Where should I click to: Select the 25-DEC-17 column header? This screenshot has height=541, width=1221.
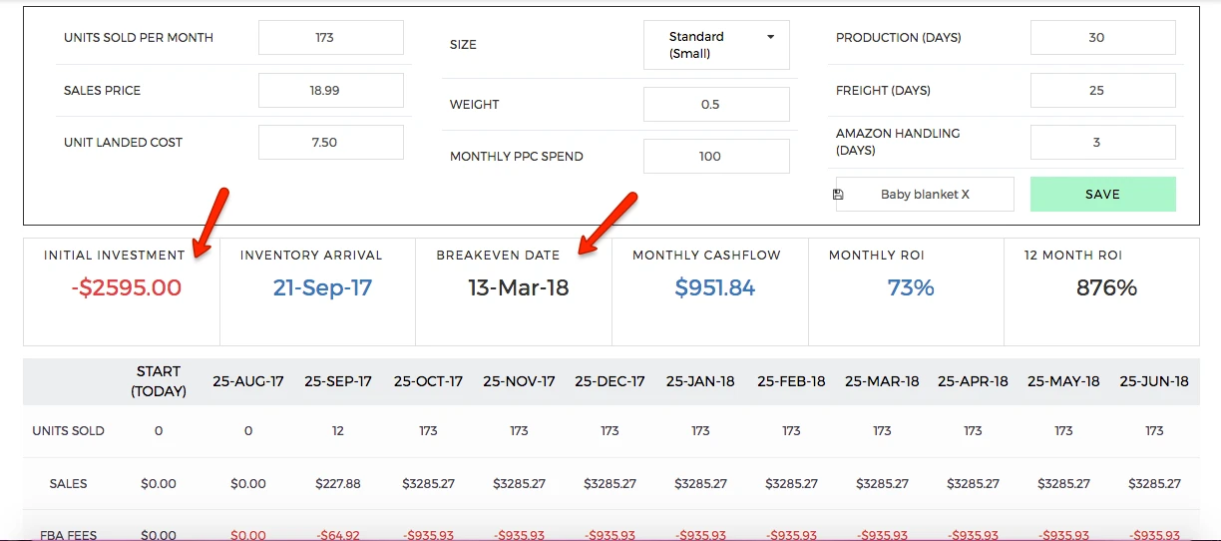tap(610, 381)
